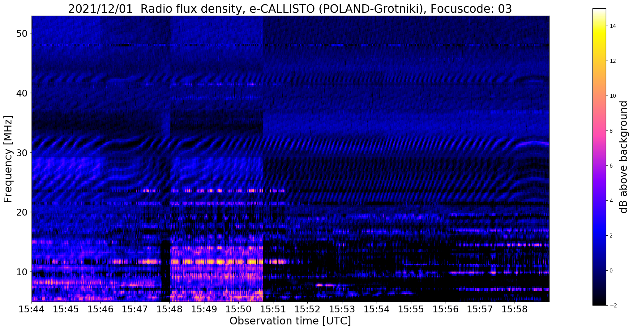Click the 15:58 time tick label

pyautogui.click(x=515, y=309)
